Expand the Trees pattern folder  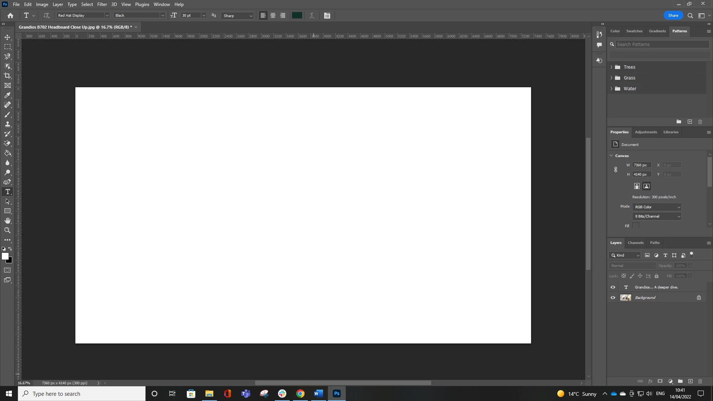[x=611, y=67]
